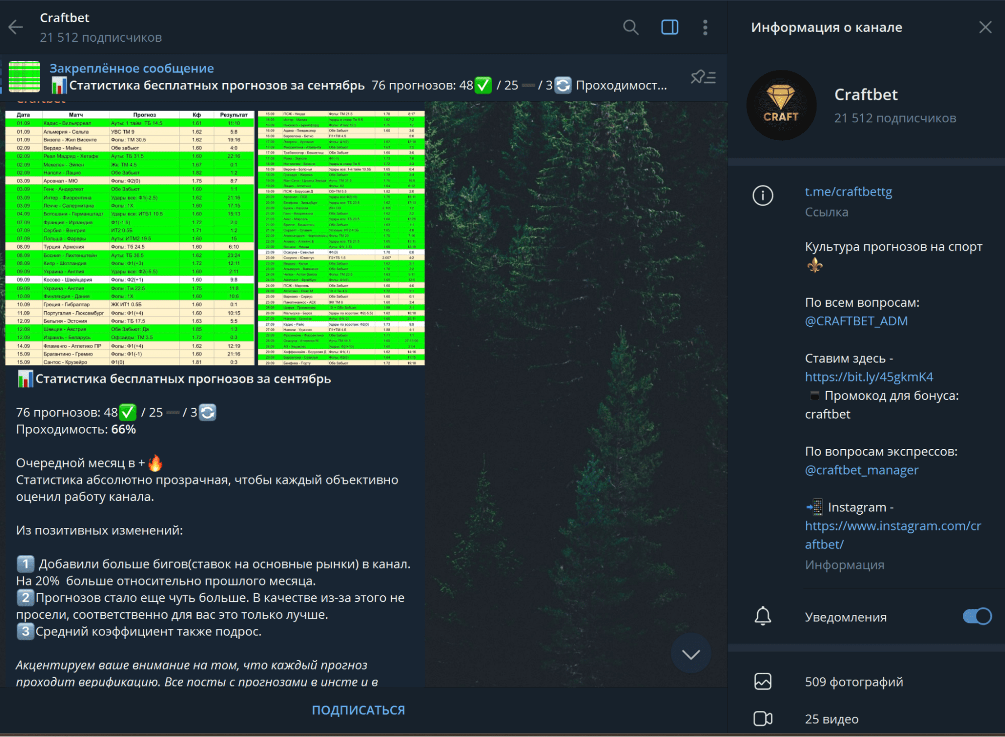Click '21 512 подписчиков' in info panel
This screenshot has height=737, width=1005.
tap(895, 118)
